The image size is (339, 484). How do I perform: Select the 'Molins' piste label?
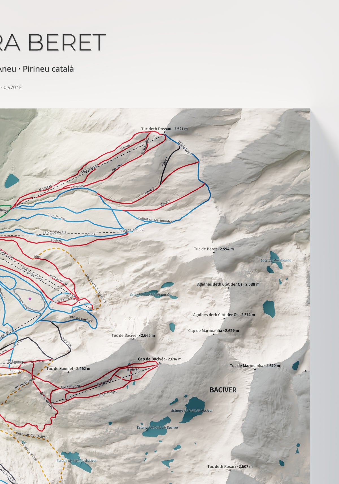coord(90,234)
